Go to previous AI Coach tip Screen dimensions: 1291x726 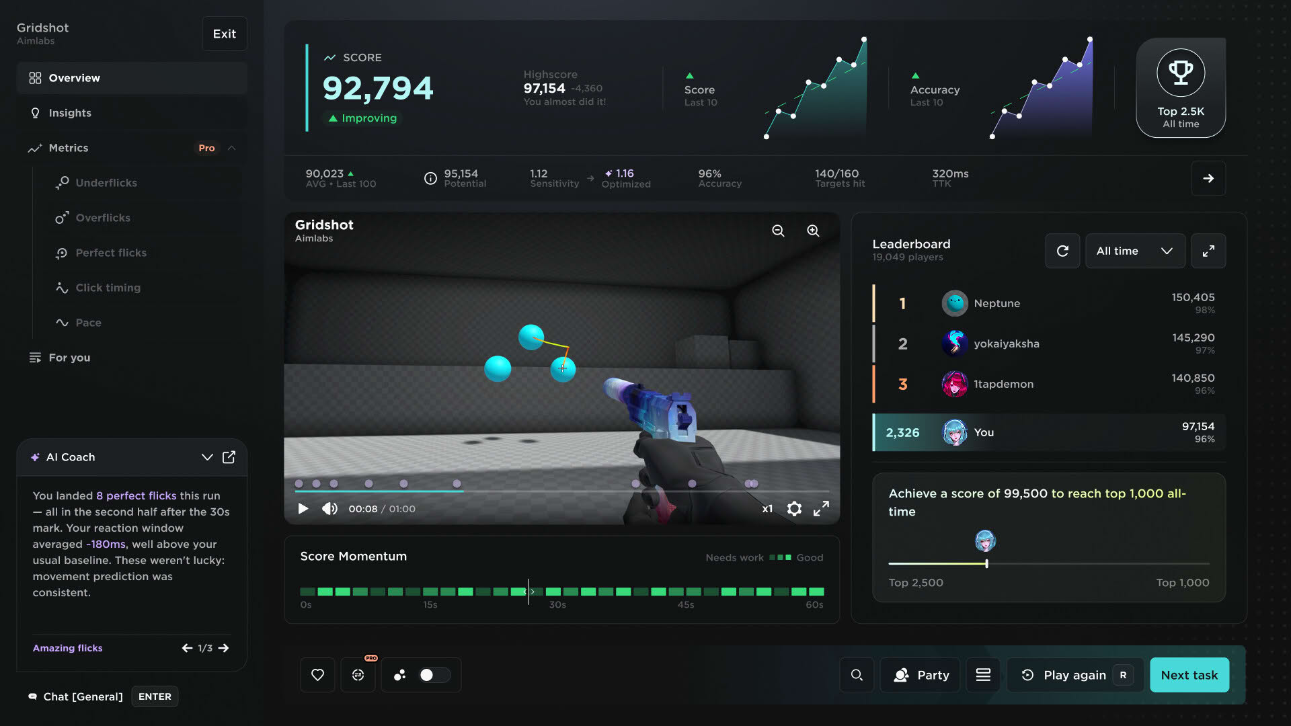(187, 648)
